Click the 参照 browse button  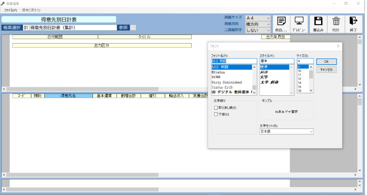[123, 28]
